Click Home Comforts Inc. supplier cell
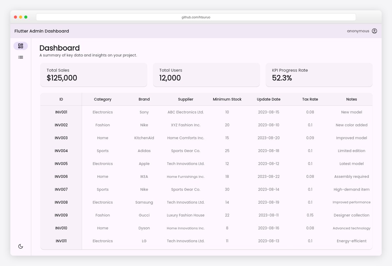Screen dimensions: 392x266 pyautogui.click(x=186, y=138)
